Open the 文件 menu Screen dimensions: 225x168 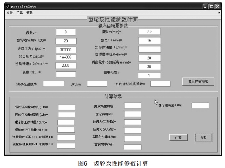9,13
